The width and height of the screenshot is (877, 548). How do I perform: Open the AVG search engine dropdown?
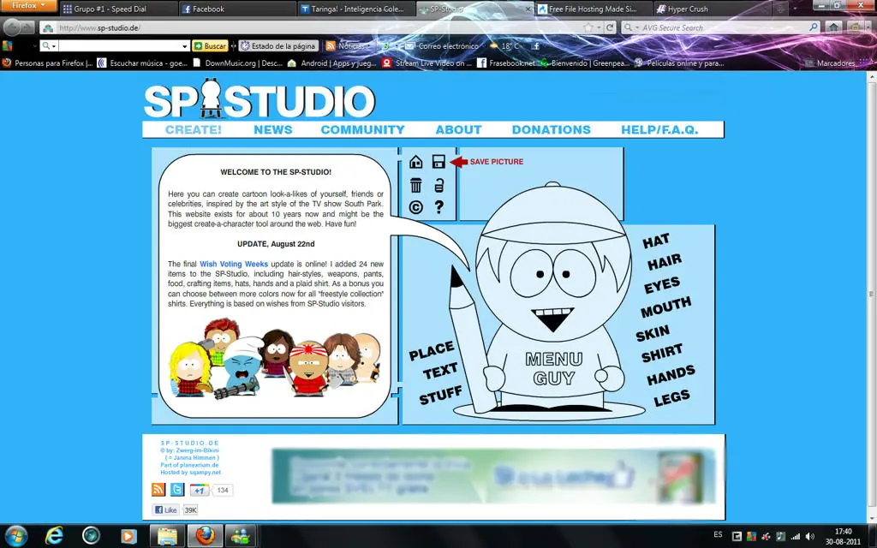click(631, 27)
